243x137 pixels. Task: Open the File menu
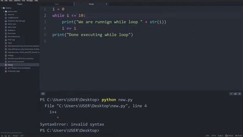coord(2,1)
